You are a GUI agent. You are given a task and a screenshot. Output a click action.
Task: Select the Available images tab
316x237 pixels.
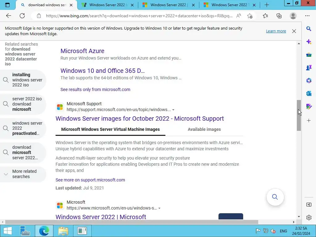pyautogui.click(x=204, y=129)
